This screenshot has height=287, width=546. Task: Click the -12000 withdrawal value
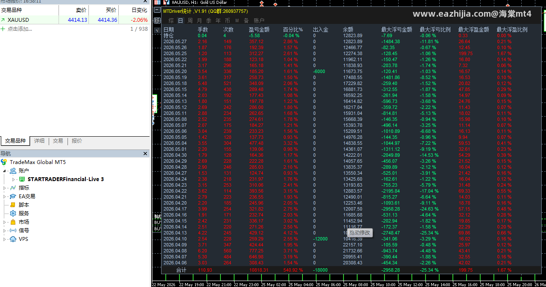(320, 239)
